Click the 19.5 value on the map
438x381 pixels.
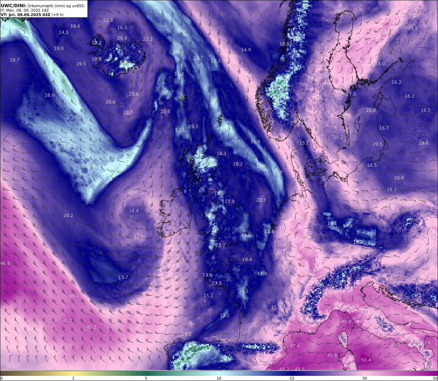click(81, 64)
